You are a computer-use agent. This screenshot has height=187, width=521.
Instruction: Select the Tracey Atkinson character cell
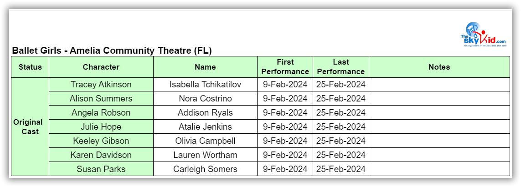(101, 85)
